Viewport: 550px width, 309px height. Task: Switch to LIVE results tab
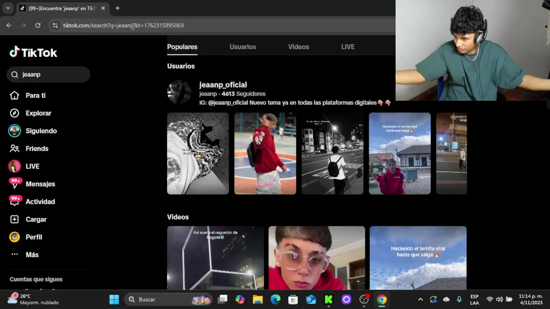coord(348,47)
